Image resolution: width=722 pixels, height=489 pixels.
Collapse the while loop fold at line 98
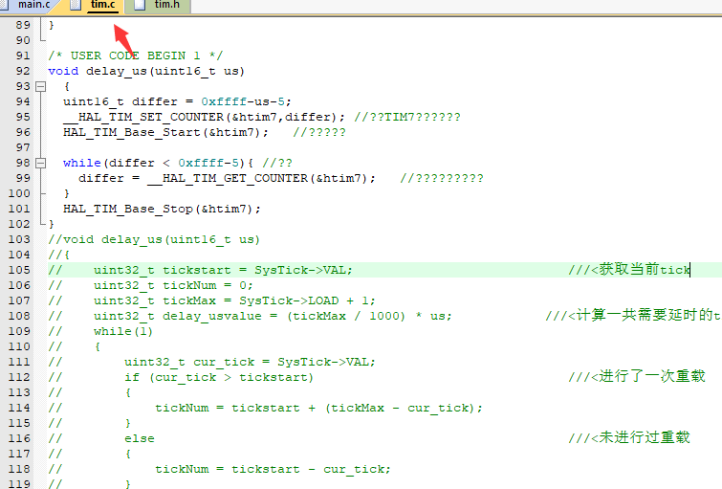tap(41, 163)
